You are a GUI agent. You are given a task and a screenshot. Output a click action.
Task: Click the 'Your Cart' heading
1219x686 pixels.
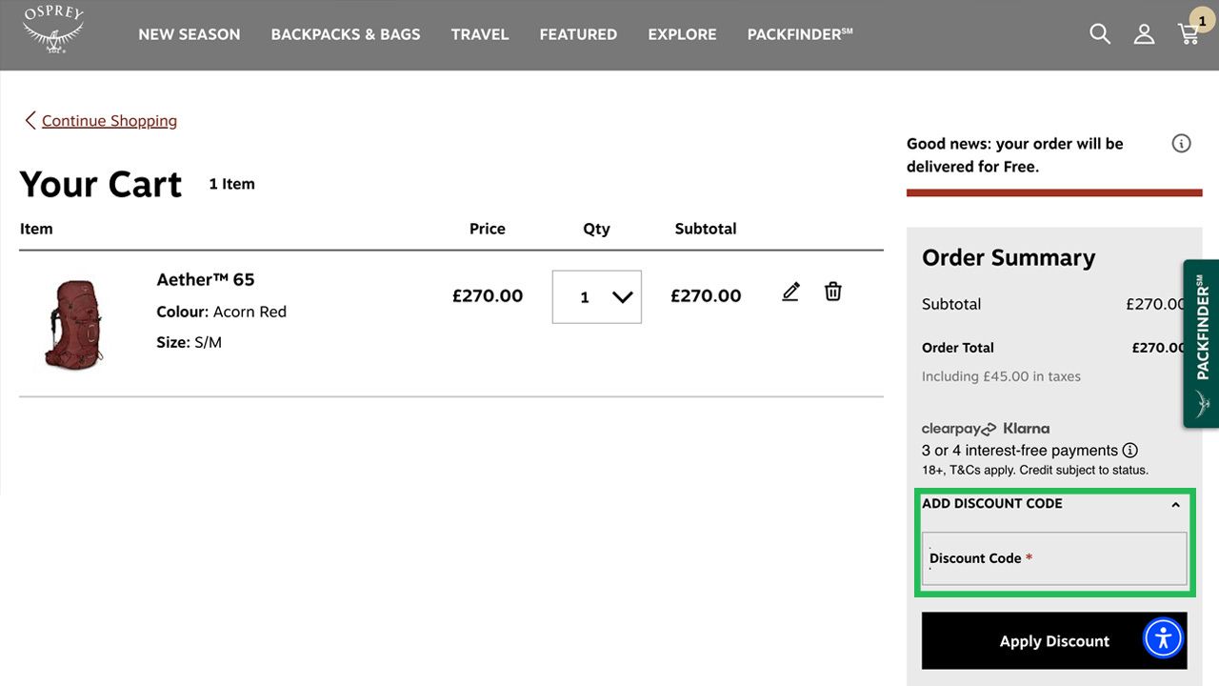(100, 184)
